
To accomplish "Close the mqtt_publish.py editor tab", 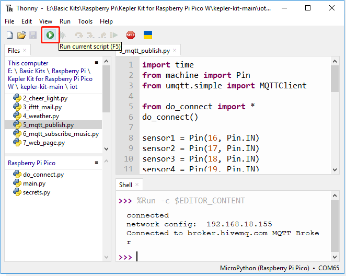I will (175, 50).
